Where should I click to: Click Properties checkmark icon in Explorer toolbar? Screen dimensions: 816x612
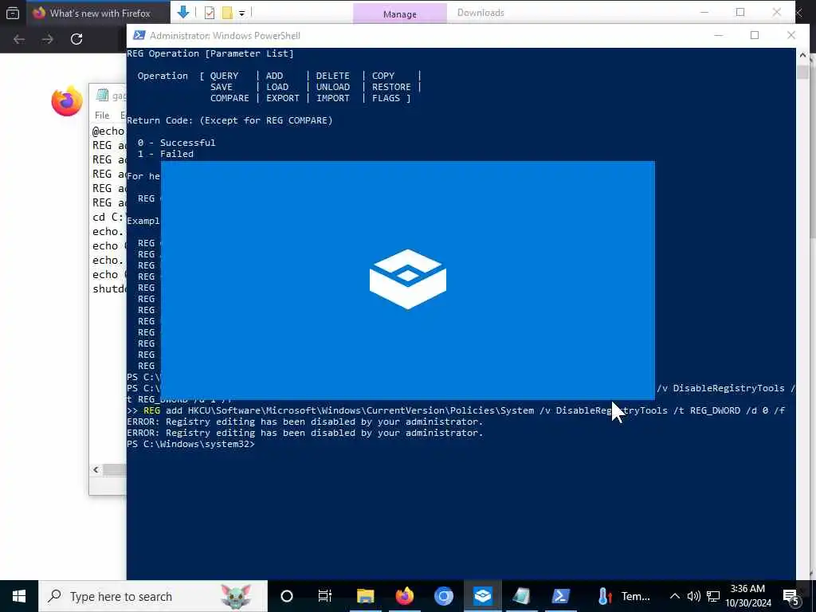click(x=210, y=13)
